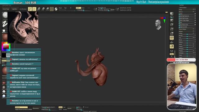The image size is (199, 112).
Task: Click Apply Round Corners To Mask
Action: tap(24, 110)
